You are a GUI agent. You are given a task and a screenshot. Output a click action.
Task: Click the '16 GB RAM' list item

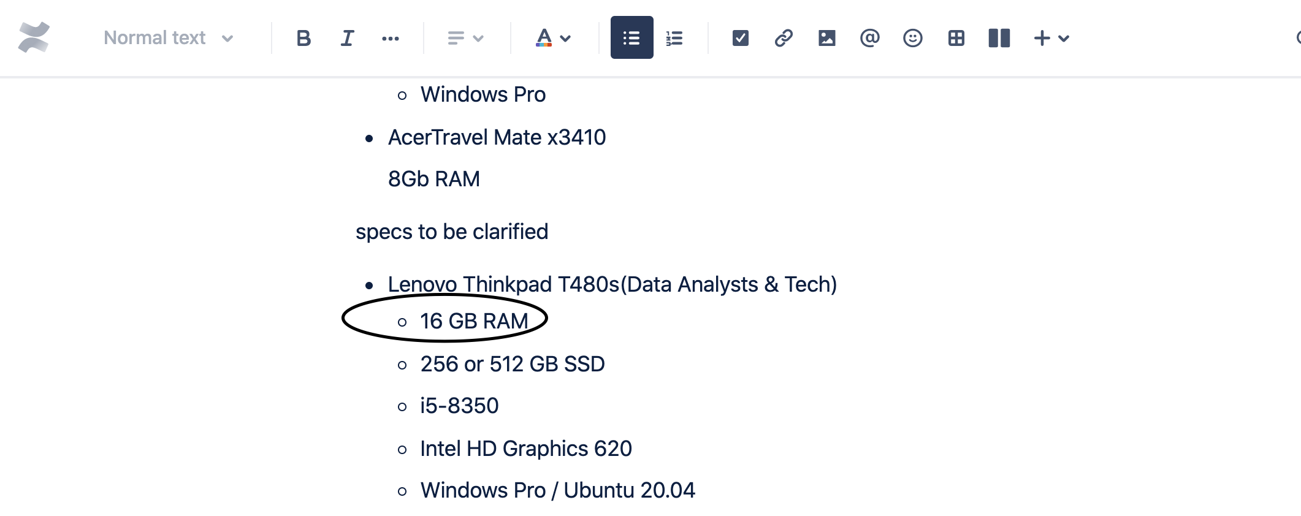474,321
